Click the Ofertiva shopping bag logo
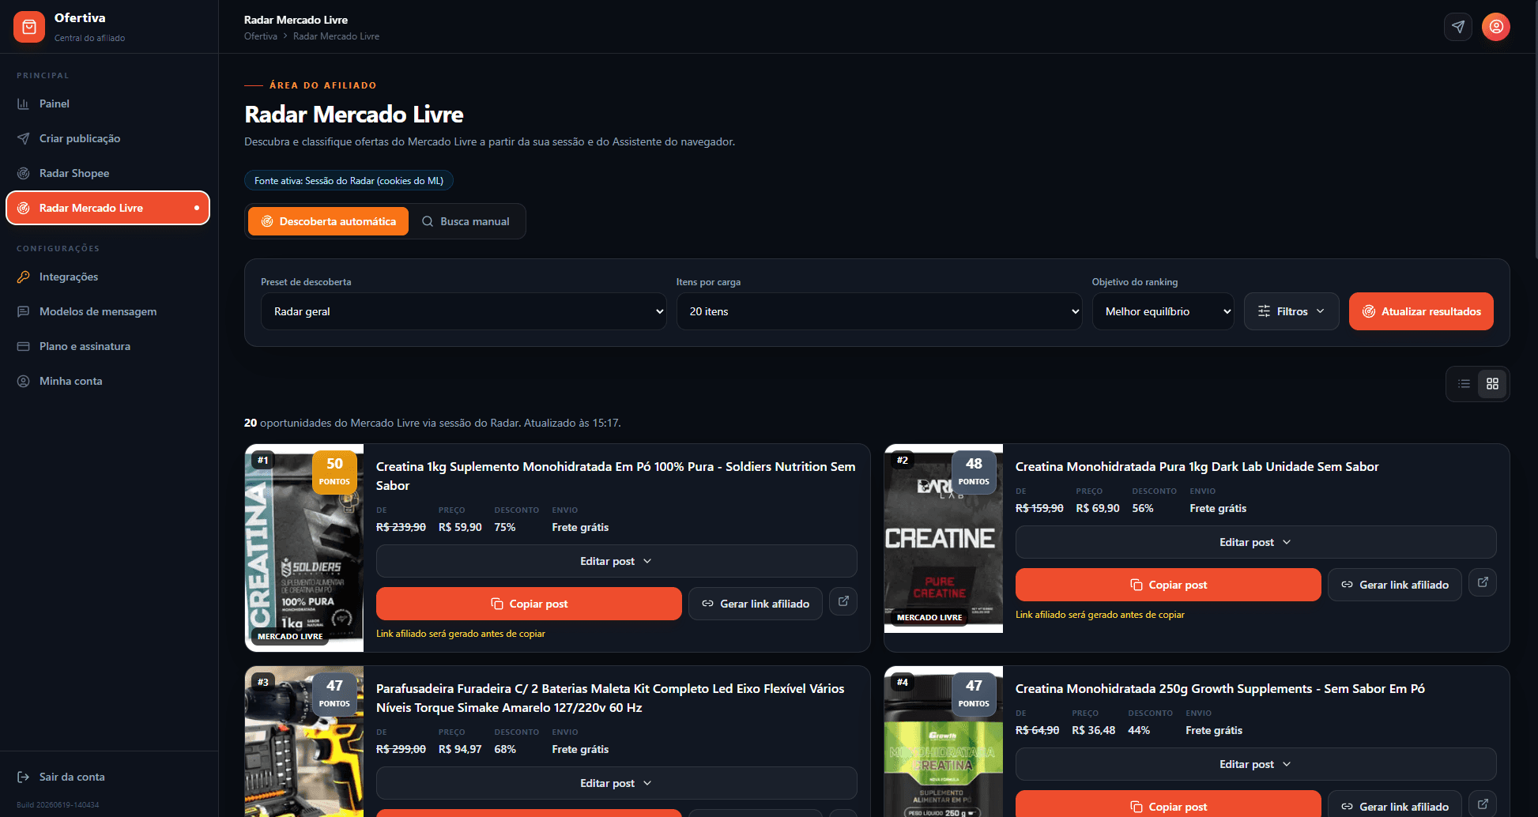Viewport: 1538px width, 817px height. (29, 27)
